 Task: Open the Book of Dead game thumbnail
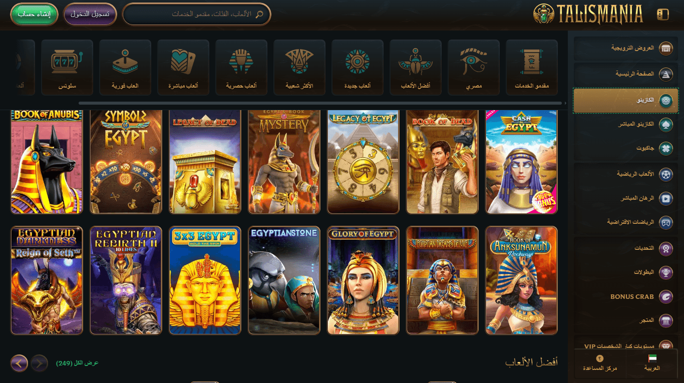click(442, 161)
